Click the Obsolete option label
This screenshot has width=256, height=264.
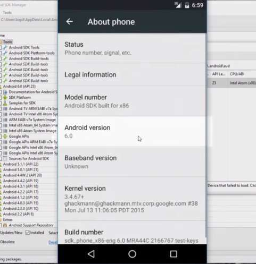[x=7, y=242]
